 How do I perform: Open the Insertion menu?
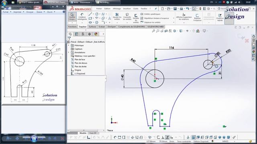[127, 8]
